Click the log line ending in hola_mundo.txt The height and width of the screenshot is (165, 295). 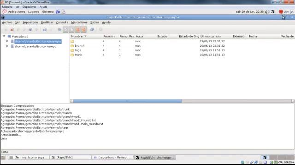pyautogui.click(x=52, y=124)
